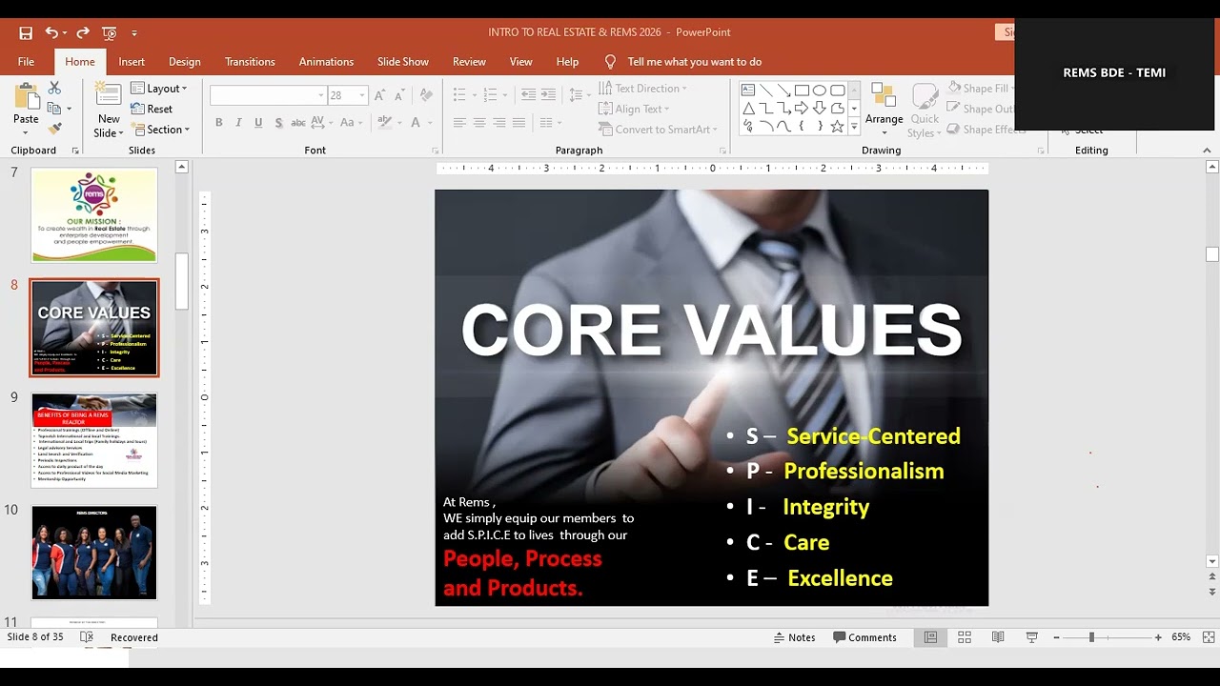Increase font size with the large A icon
Screen dimensions: 1220x686
[380, 95]
